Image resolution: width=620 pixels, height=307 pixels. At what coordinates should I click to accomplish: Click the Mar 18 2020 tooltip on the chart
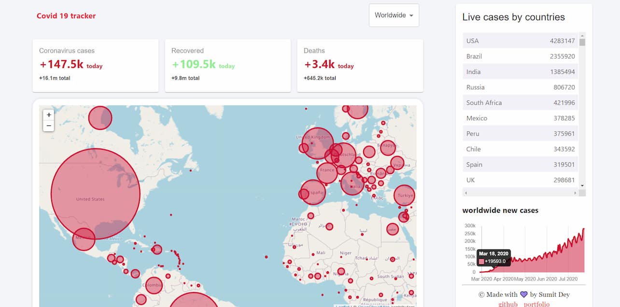click(x=493, y=257)
